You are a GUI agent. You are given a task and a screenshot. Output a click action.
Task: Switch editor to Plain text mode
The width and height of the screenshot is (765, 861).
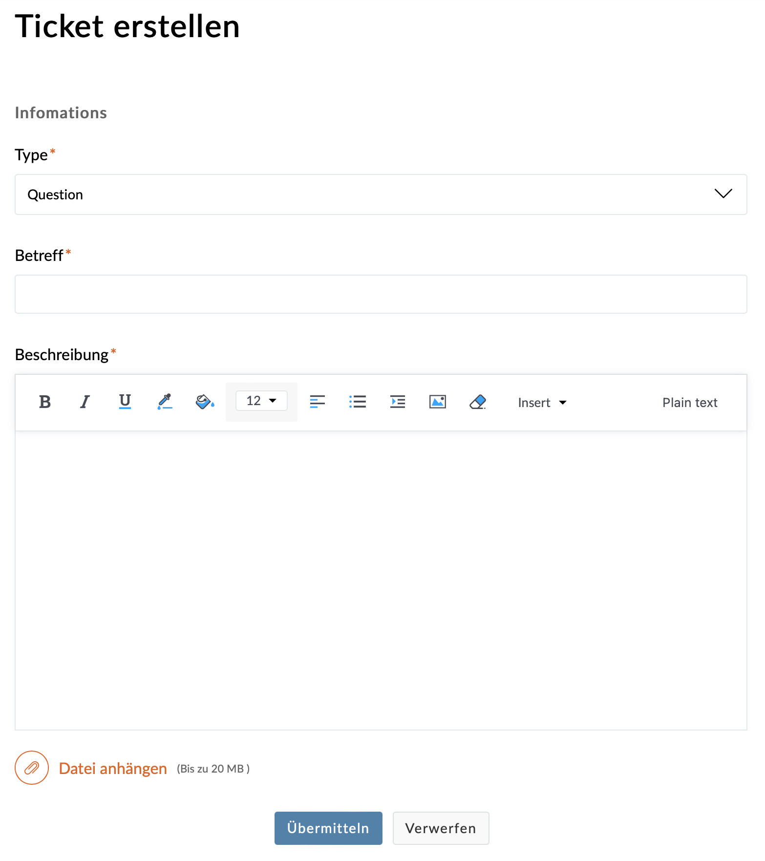pyautogui.click(x=690, y=403)
